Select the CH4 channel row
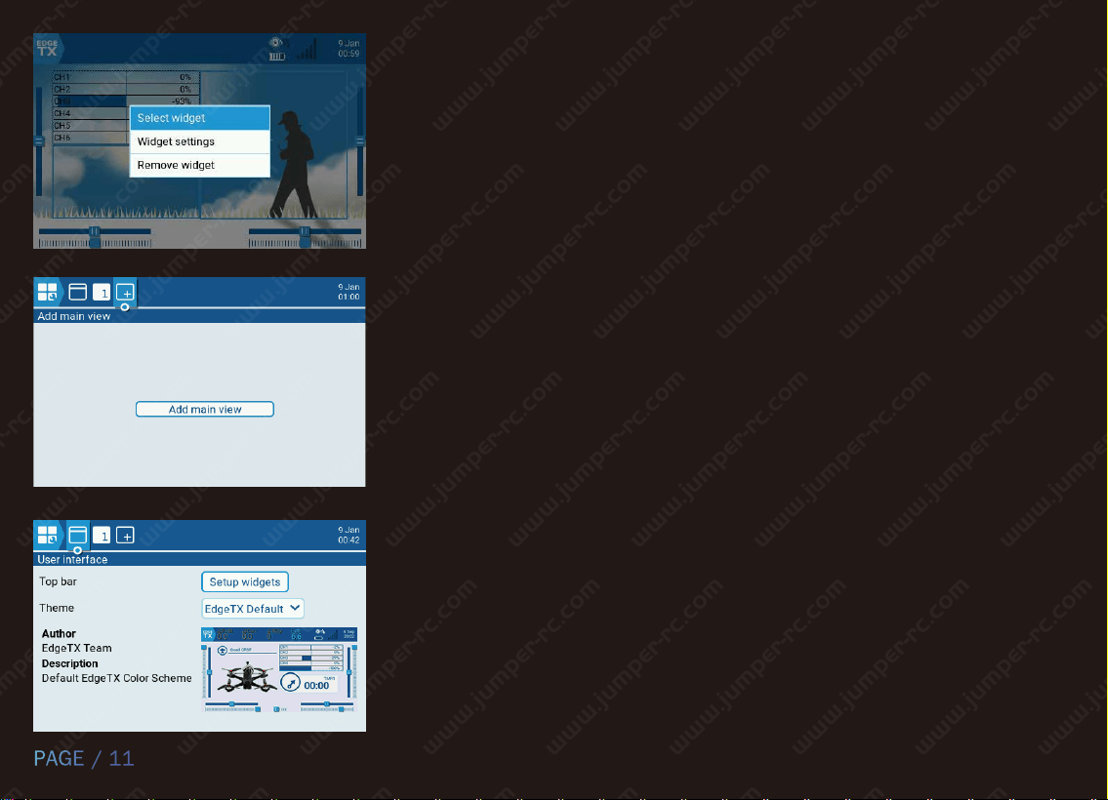1108x800 pixels. (91, 113)
